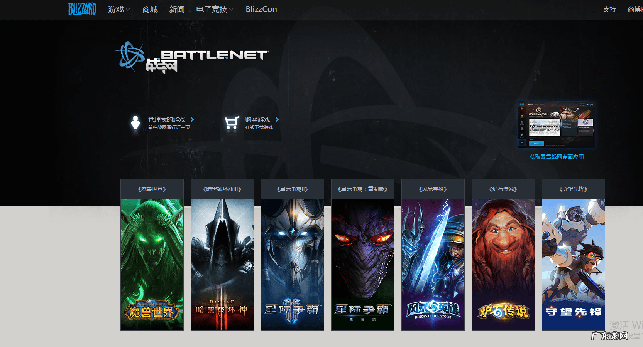643x347 pixels.
Task: Open the Overwatch Tracer and Winston artwork
Action: coord(574,265)
